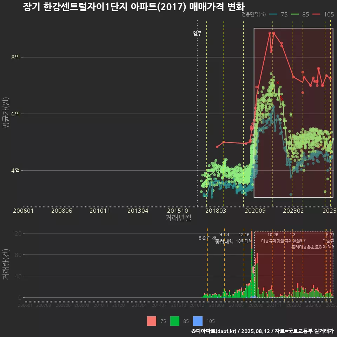337x337 pixels.
Task: Click the 6억 price axis label
Action: pyautogui.click(x=15, y=114)
